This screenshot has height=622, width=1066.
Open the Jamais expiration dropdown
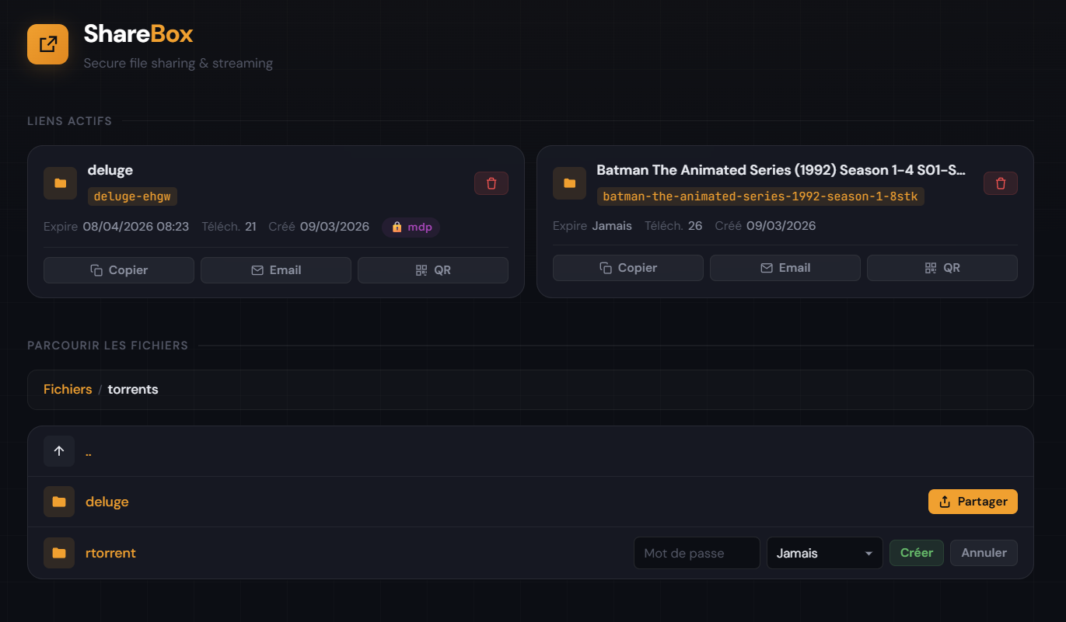pos(825,553)
